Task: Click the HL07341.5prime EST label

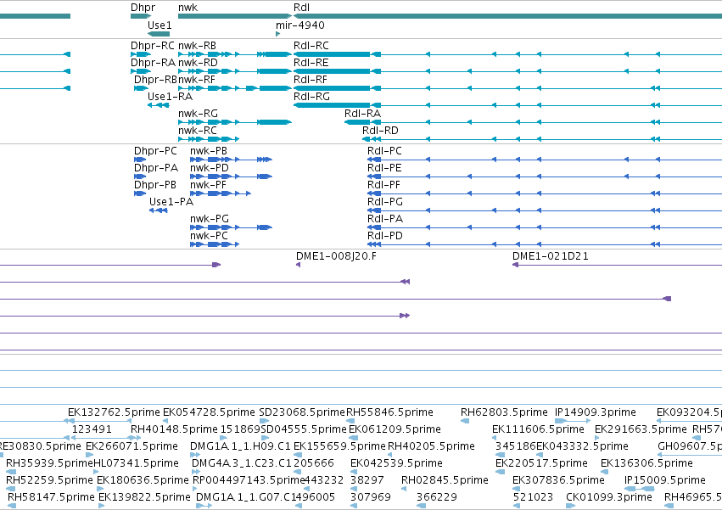Action: pyautogui.click(x=137, y=463)
